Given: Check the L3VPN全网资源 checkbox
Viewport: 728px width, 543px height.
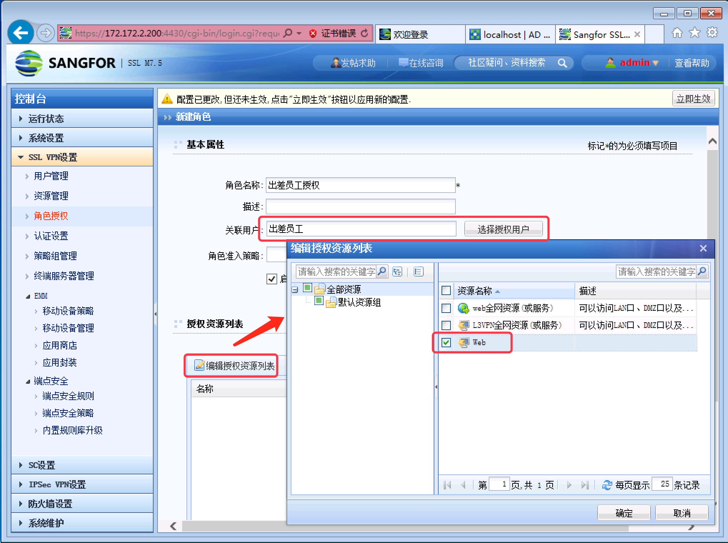Looking at the screenshot, I should point(446,325).
